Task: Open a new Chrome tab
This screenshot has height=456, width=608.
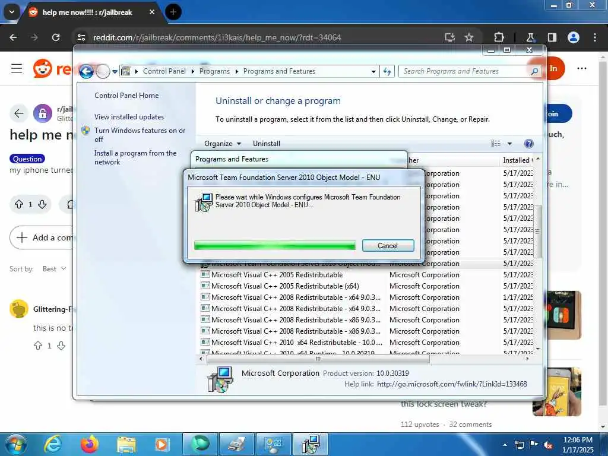Action: (x=173, y=12)
